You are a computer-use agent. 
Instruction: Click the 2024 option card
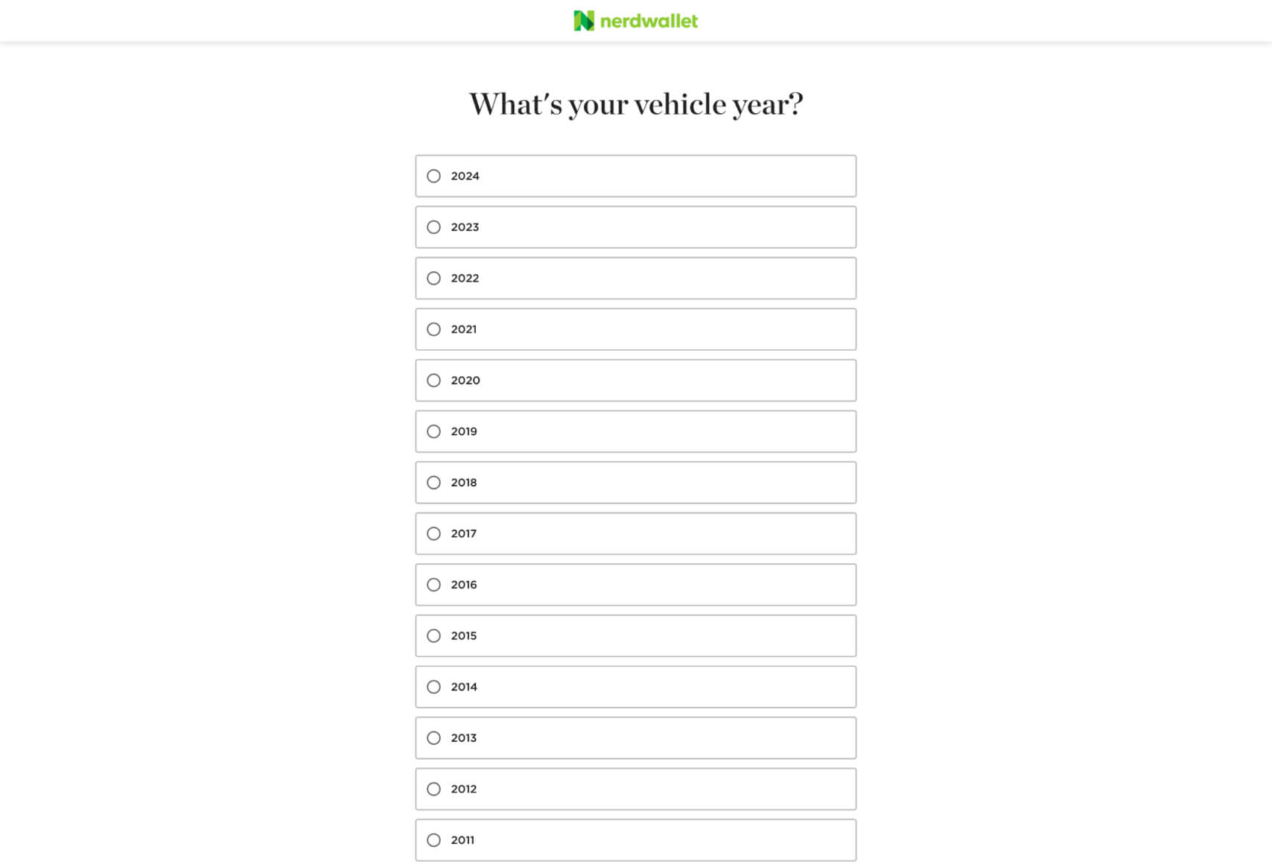(636, 176)
